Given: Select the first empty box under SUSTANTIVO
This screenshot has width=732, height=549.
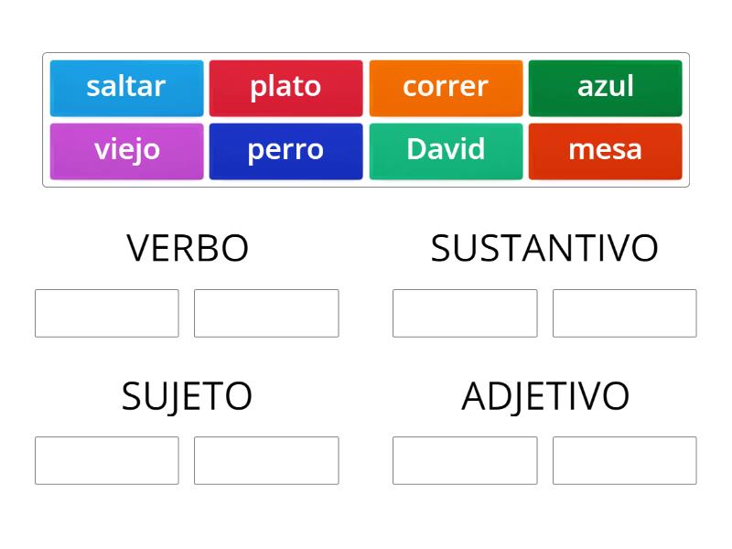Looking at the screenshot, I should [x=465, y=313].
